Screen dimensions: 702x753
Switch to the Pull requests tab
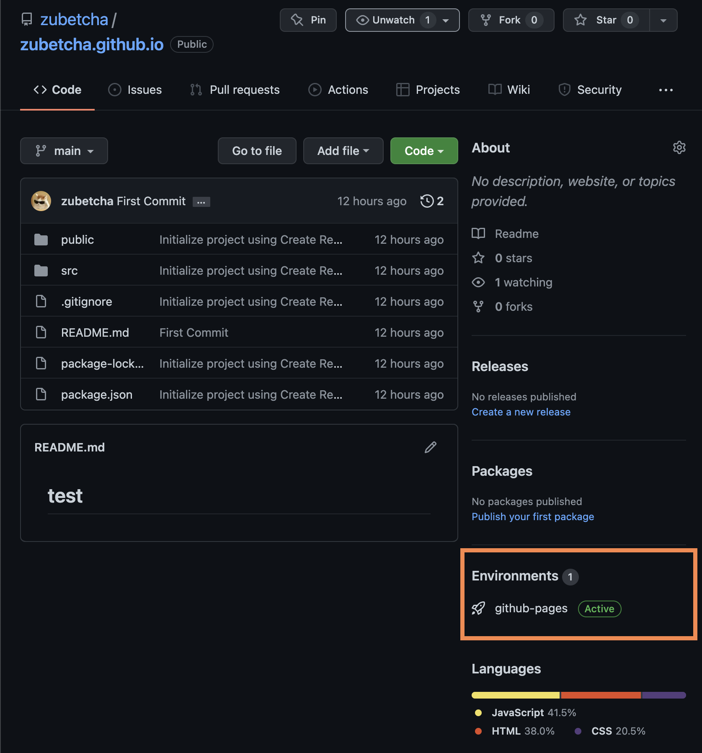click(235, 90)
